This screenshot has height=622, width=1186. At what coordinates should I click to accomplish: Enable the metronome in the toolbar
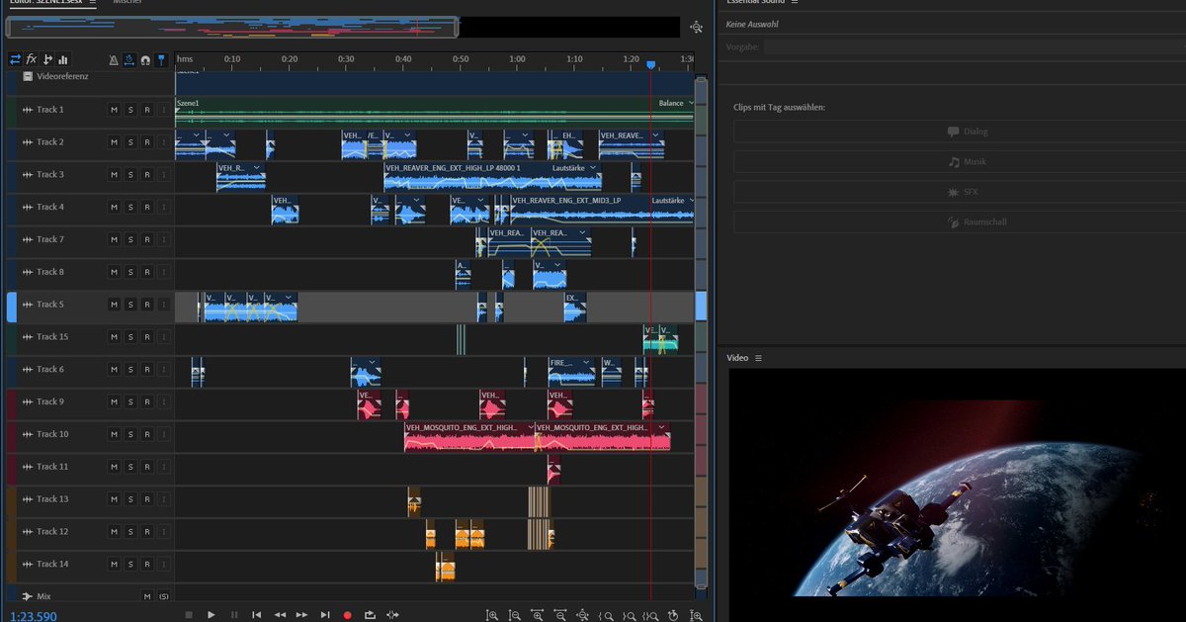(114, 59)
